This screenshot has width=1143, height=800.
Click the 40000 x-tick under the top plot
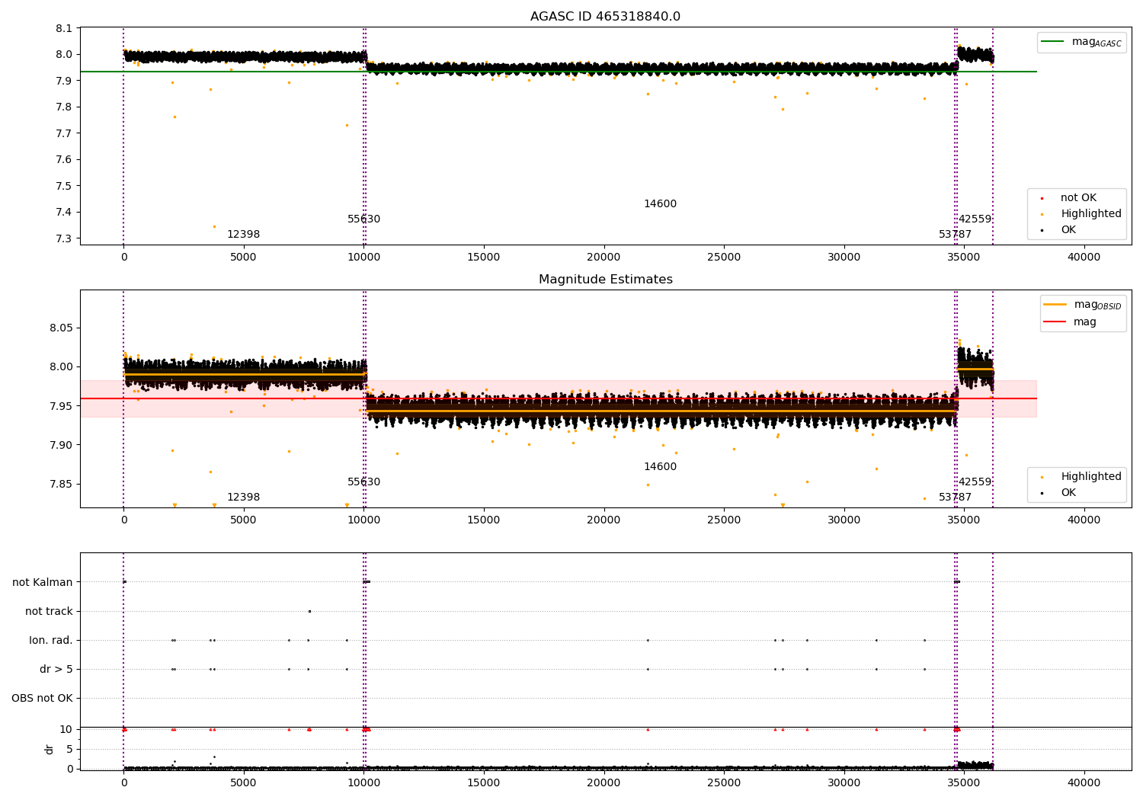tap(1084, 258)
